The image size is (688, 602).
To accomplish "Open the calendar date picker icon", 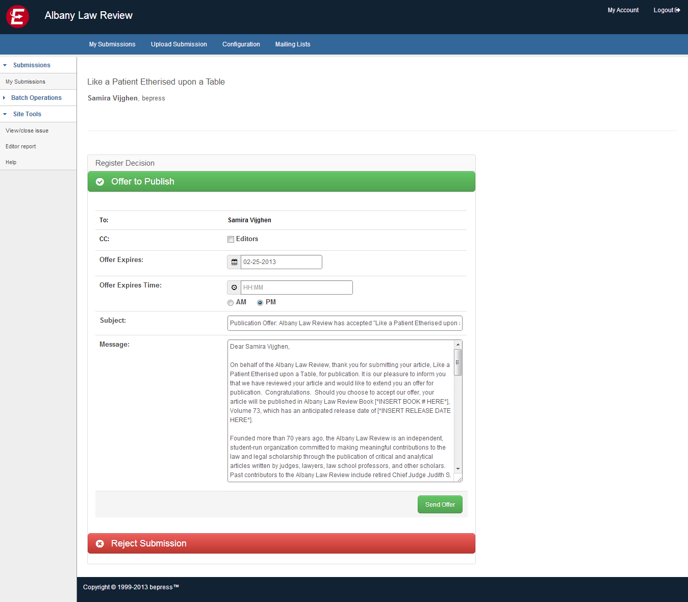I will coord(234,262).
